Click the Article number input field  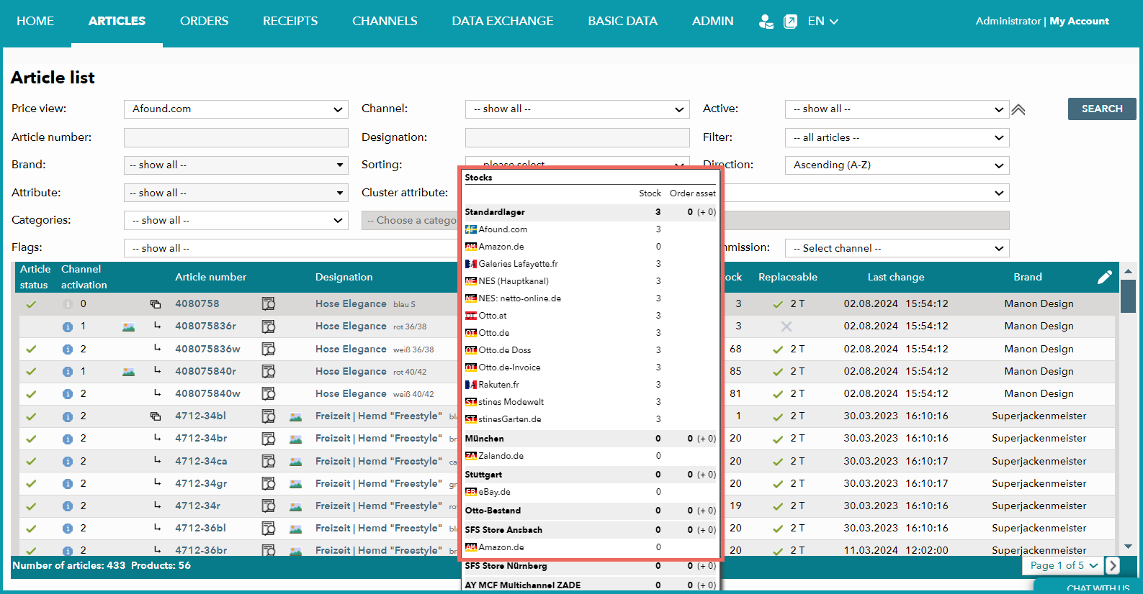[x=236, y=137]
